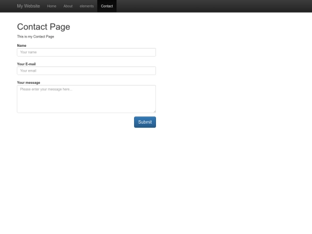
Task: Select the active Contact tab
Action: point(107,6)
